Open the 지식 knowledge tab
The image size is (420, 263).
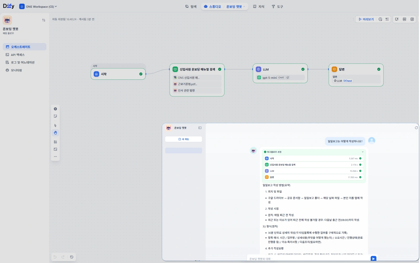click(259, 7)
